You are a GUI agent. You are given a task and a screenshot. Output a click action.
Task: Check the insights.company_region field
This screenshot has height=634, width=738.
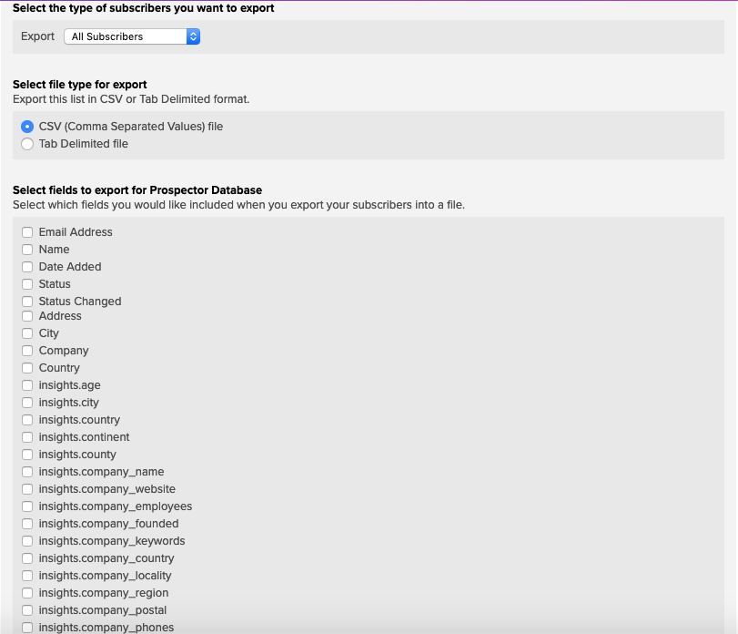27,593
